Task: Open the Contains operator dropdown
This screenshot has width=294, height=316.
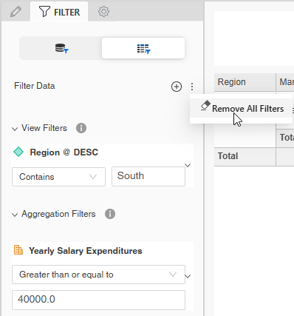Action: click(58, 177)
